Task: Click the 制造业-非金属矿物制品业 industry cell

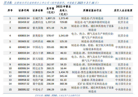Action: point(92,76)
